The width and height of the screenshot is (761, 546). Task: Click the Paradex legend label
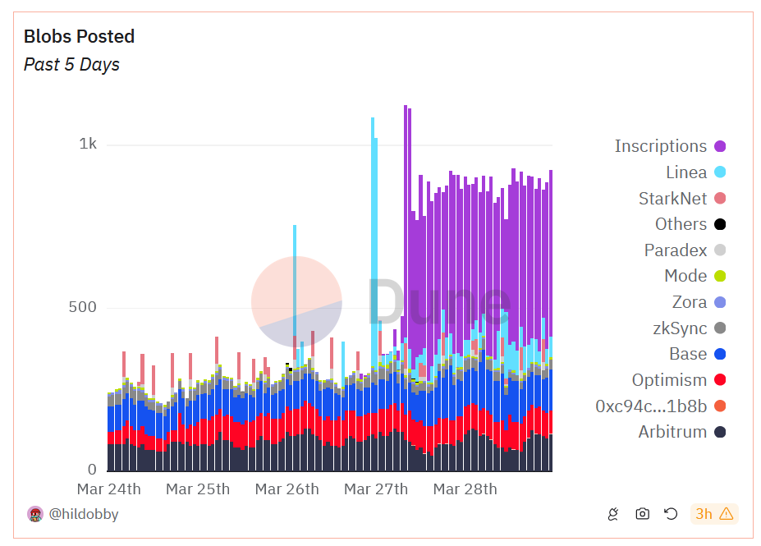[x=676, y=250]
